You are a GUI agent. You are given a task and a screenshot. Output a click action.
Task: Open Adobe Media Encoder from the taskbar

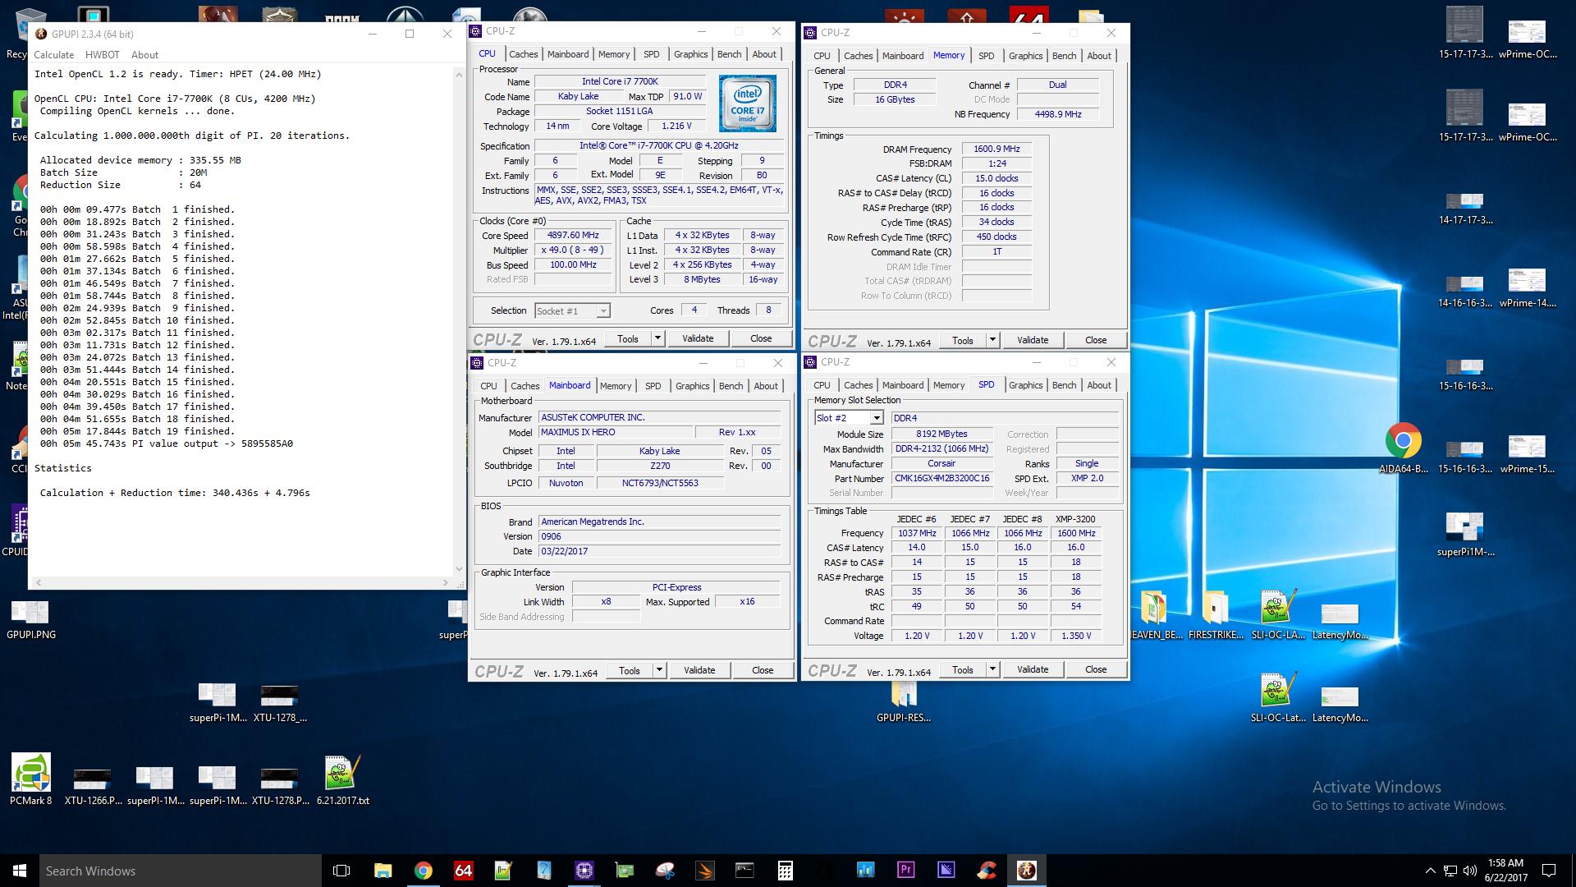point(946,871)
